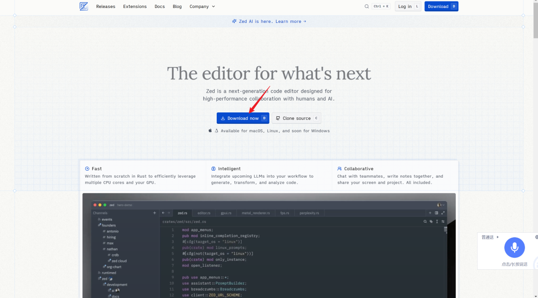538x298 pixels.
Task: Open the Releases menu item
Action: pyautogui.click(x=106, y=6)
